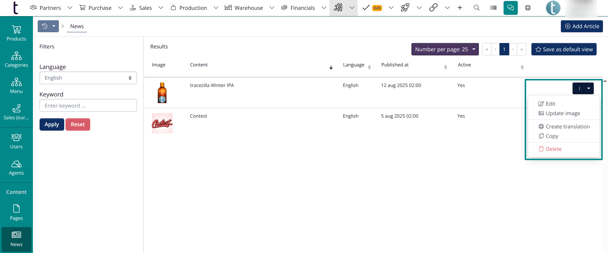Go to the previous results page
Viewport: 608px width, 253px height.
(x=495, y=49)
